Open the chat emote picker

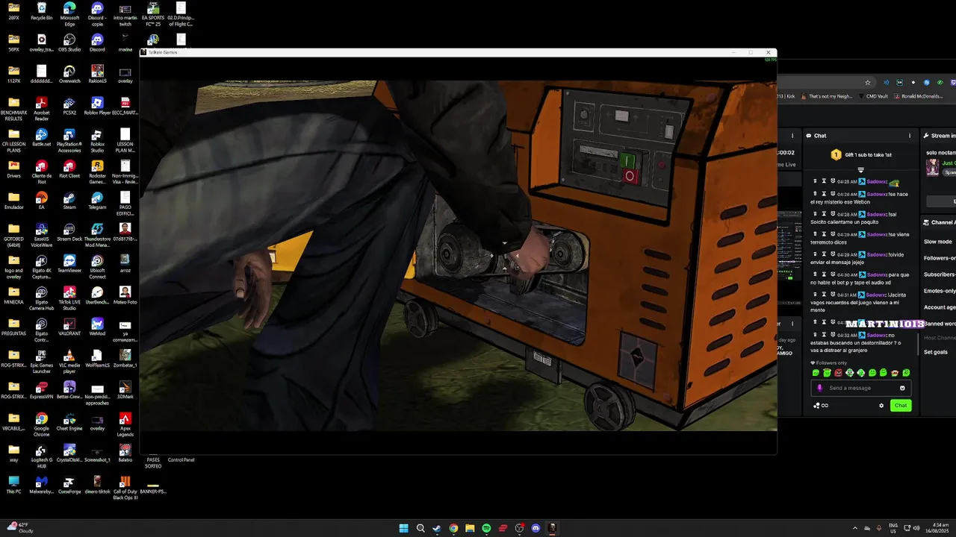pos(902,388)
